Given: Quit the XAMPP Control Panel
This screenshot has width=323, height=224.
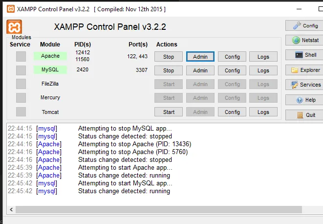Looking at the screenshot, I should point(304,115).
